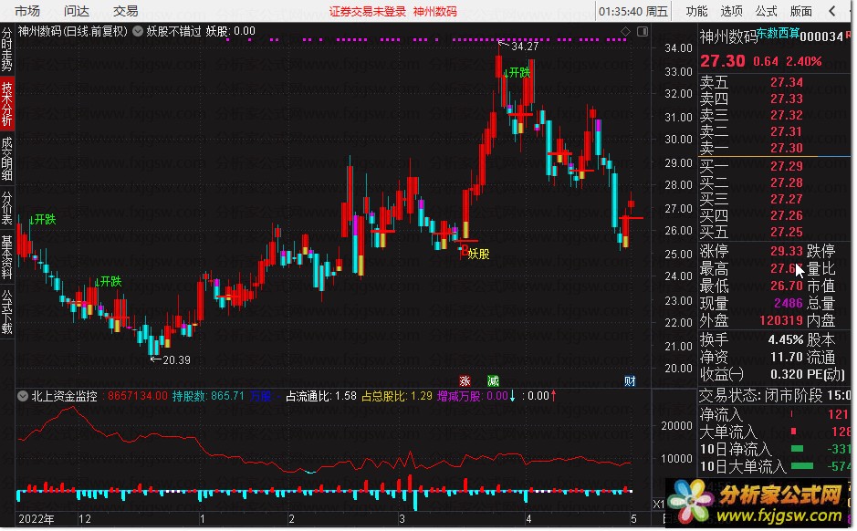Click the current price 27.30
The width and height of the screenshot is (857, 531).
(x=723, y=60)
